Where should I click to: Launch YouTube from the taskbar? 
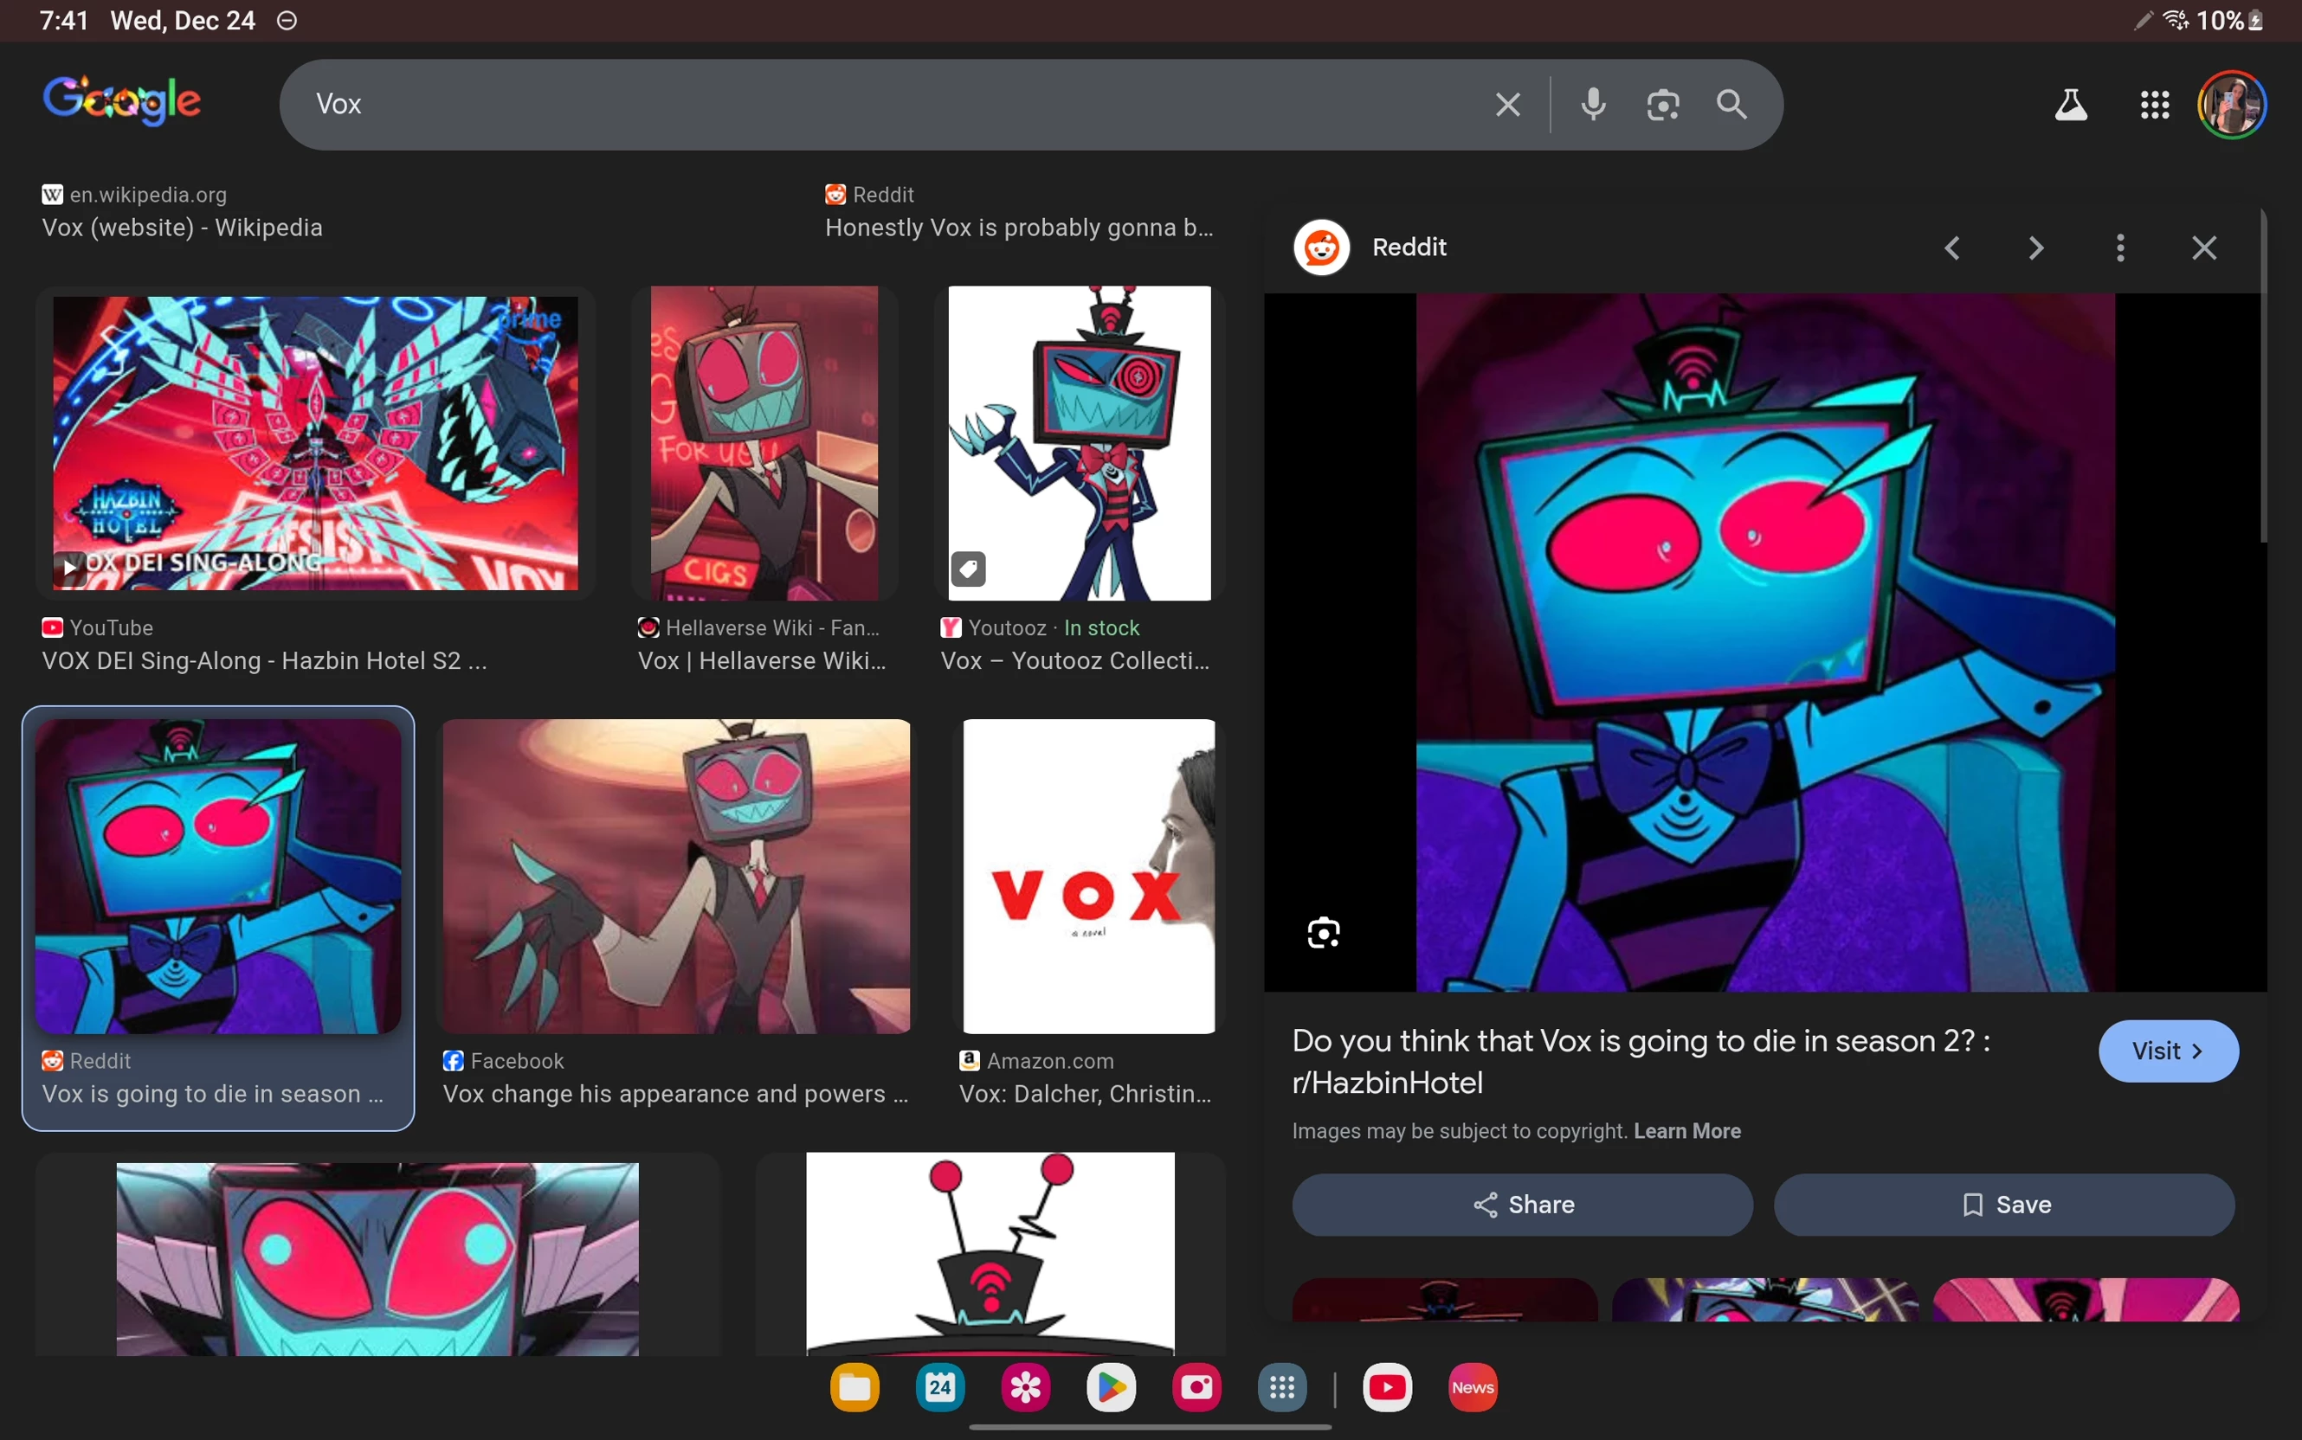pos(1387,1387)
